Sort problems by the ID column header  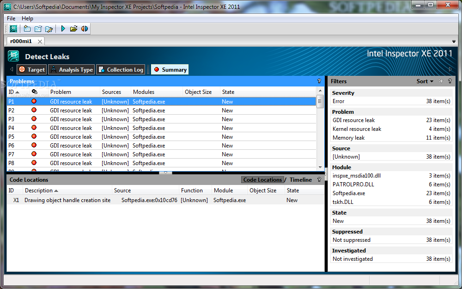coord(18,92)
